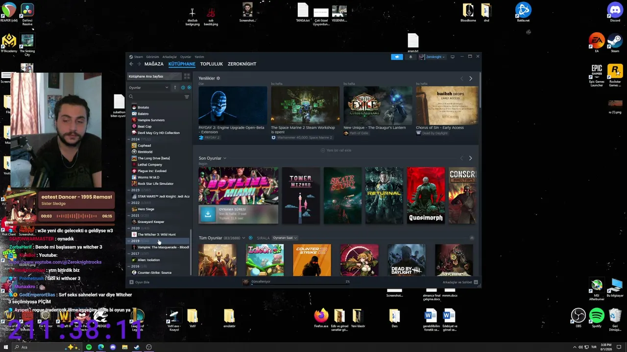Toggle the ready-to-play filter in the sidebar

189,88
